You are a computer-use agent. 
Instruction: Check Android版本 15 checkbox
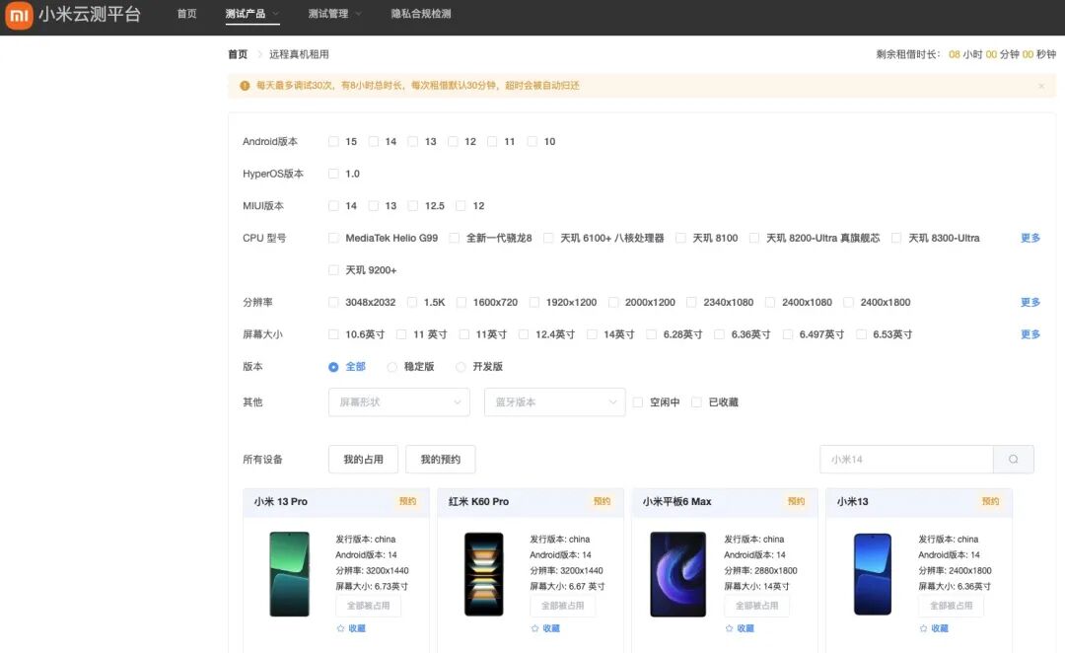click(333, 141)
